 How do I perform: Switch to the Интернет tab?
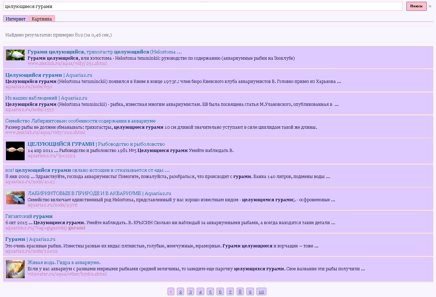click(16, 19)
